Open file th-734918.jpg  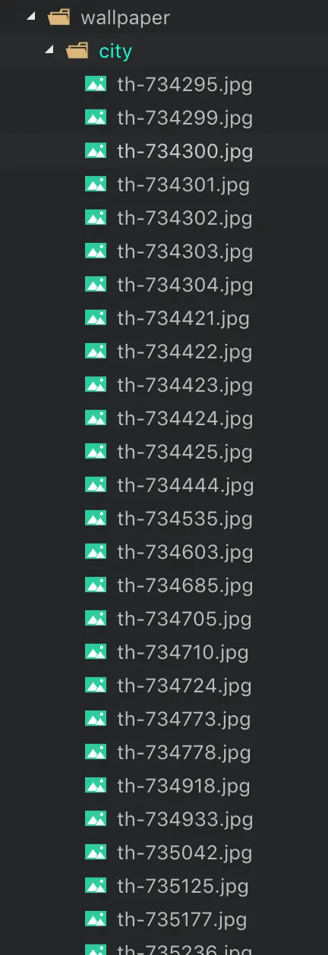[x=184, y=786]
